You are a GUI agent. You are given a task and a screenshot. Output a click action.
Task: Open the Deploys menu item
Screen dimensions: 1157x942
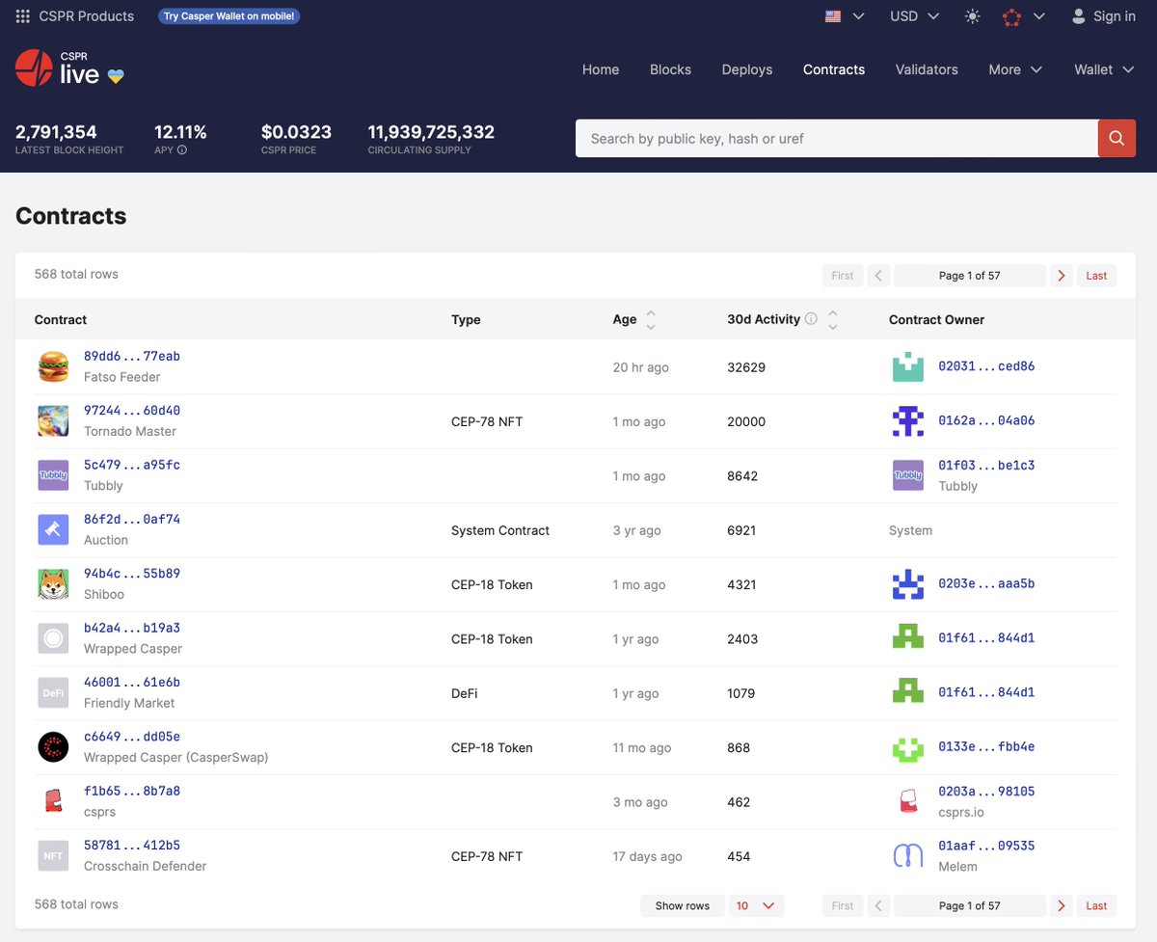(x=747, y=69)
